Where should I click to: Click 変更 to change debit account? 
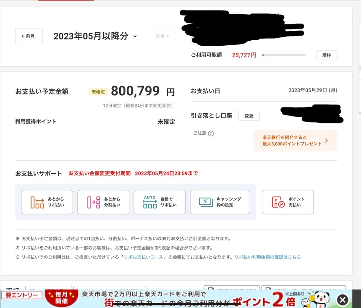(x=249, y=115)
